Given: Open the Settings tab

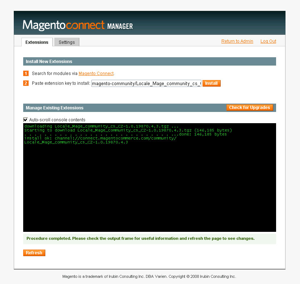Looking at the screenshot, I should pyautogui.click(x=67, y=42).
